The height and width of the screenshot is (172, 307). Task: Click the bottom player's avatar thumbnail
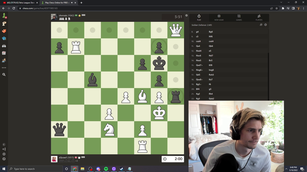point(54,159)
